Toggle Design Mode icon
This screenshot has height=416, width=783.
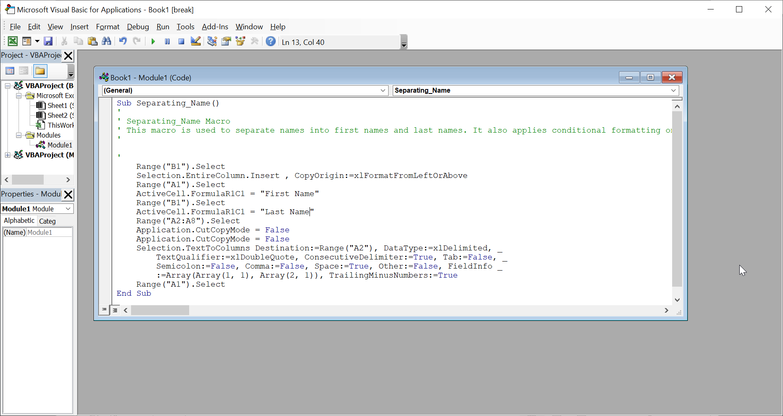196,42
